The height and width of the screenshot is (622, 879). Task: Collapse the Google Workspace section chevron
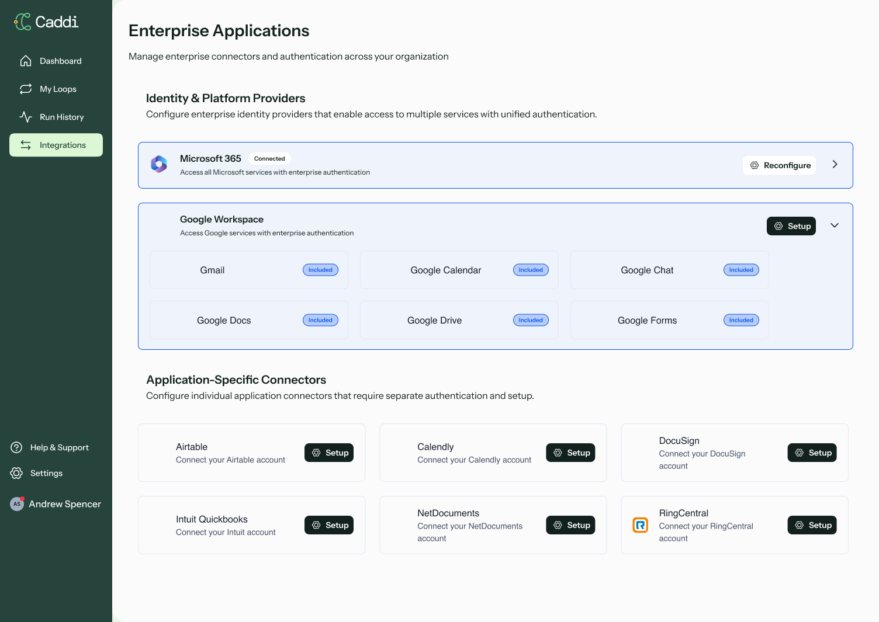pos(835,225)
